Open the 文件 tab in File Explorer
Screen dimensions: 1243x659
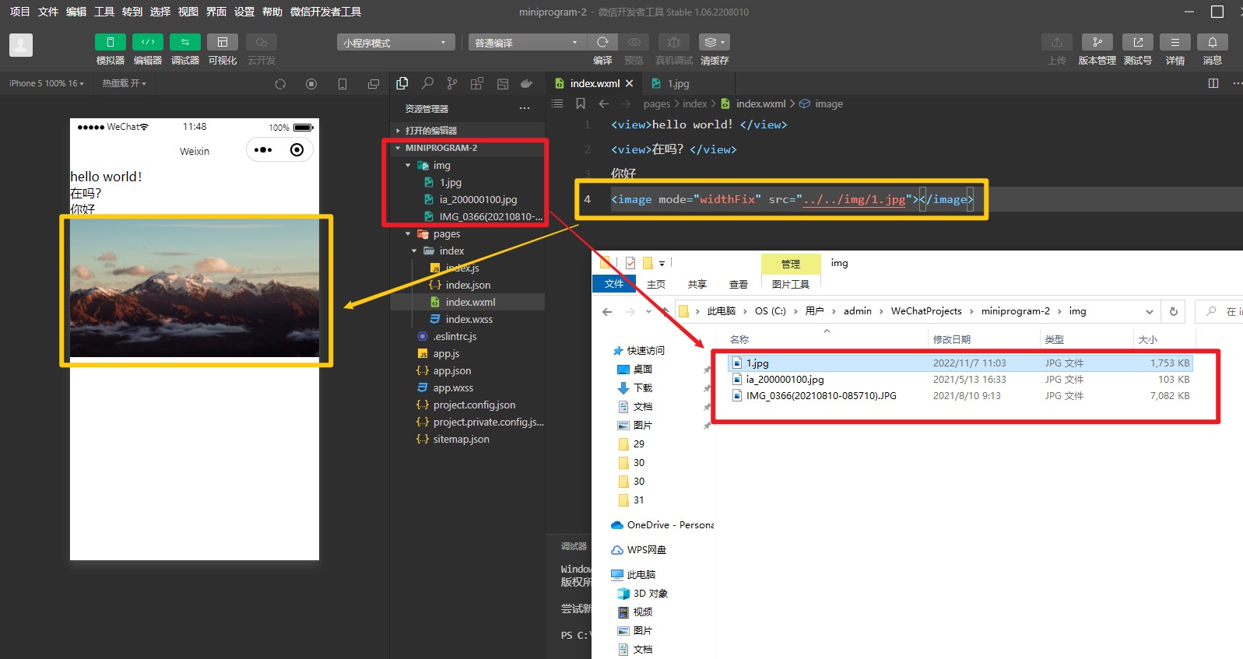[x=614, y=284]
